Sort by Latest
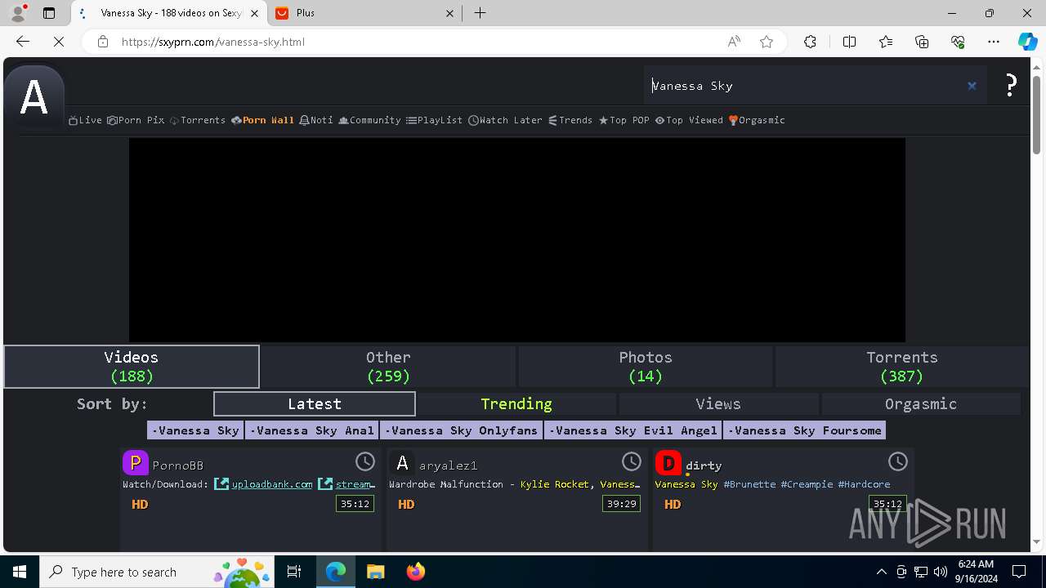Viewport: 1046px width, 588px height. pos(315,403)
